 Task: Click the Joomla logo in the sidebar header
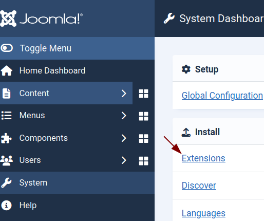[41, 19]
